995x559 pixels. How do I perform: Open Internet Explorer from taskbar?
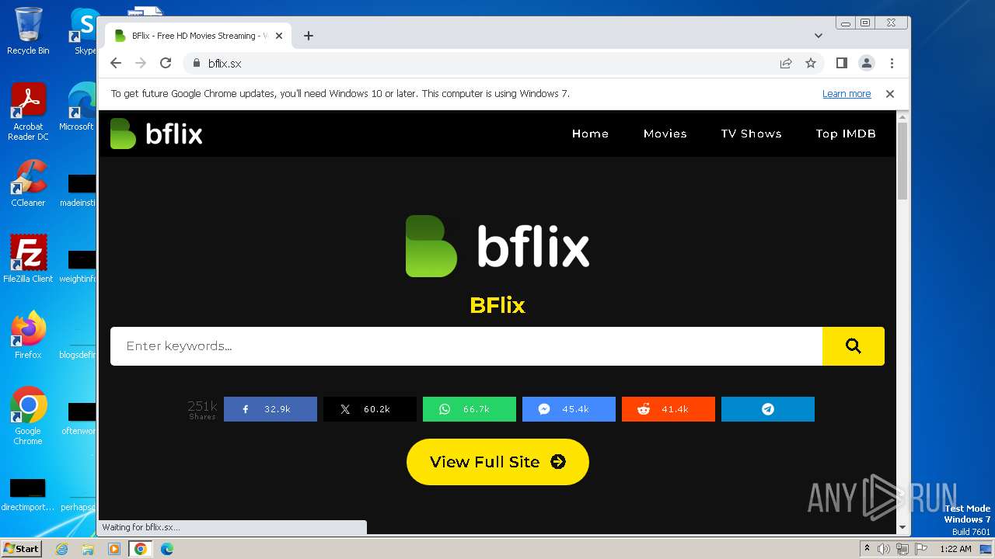click(x=61, y=549)
